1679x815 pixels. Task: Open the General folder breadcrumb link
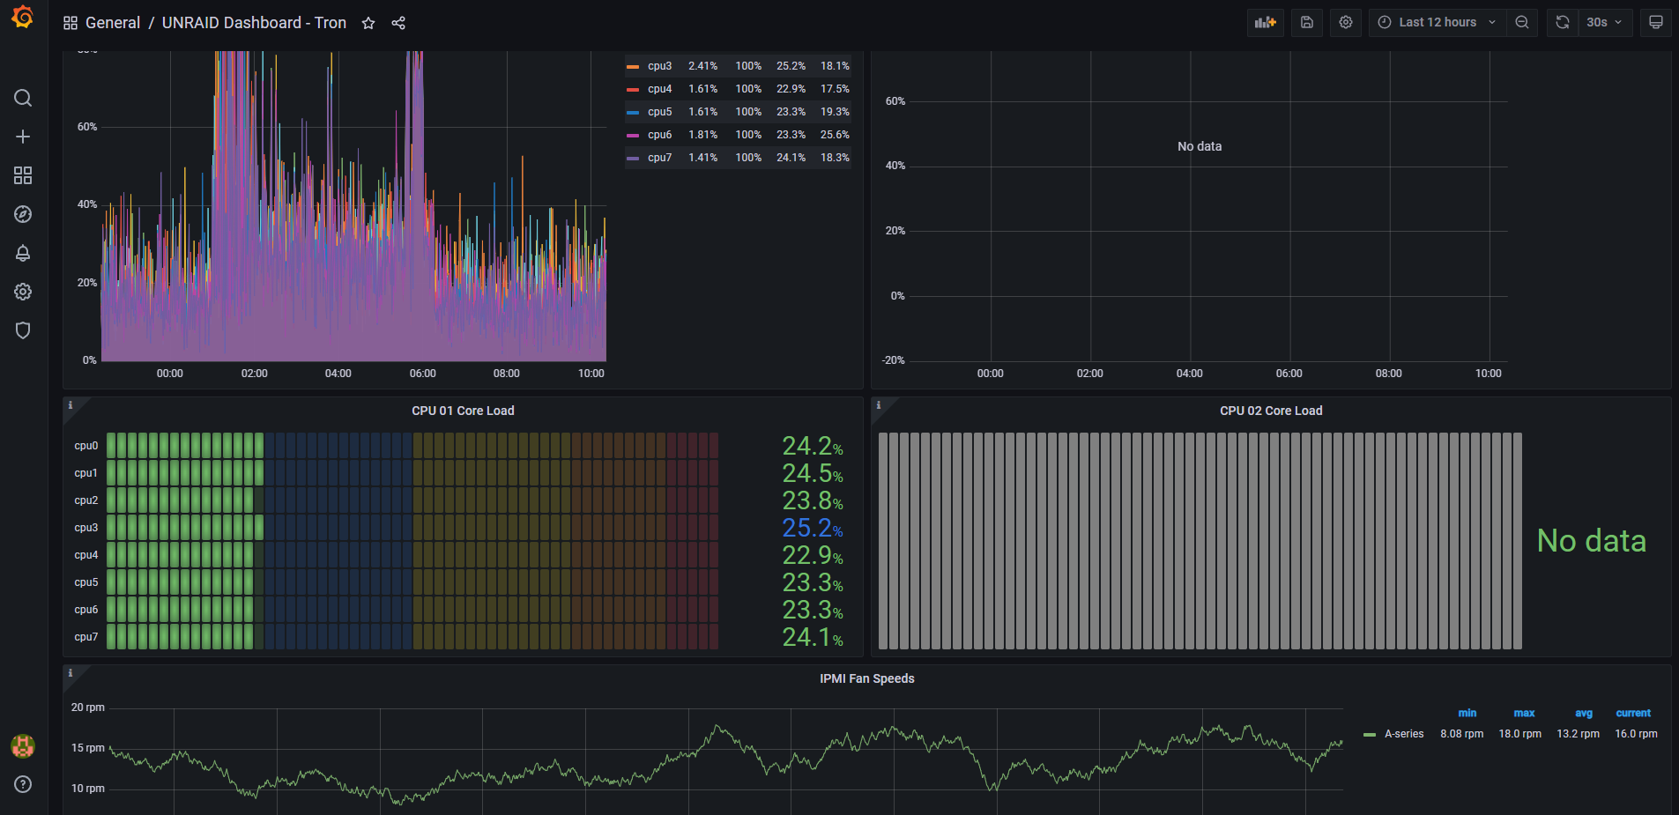click(x=113, y=23)
